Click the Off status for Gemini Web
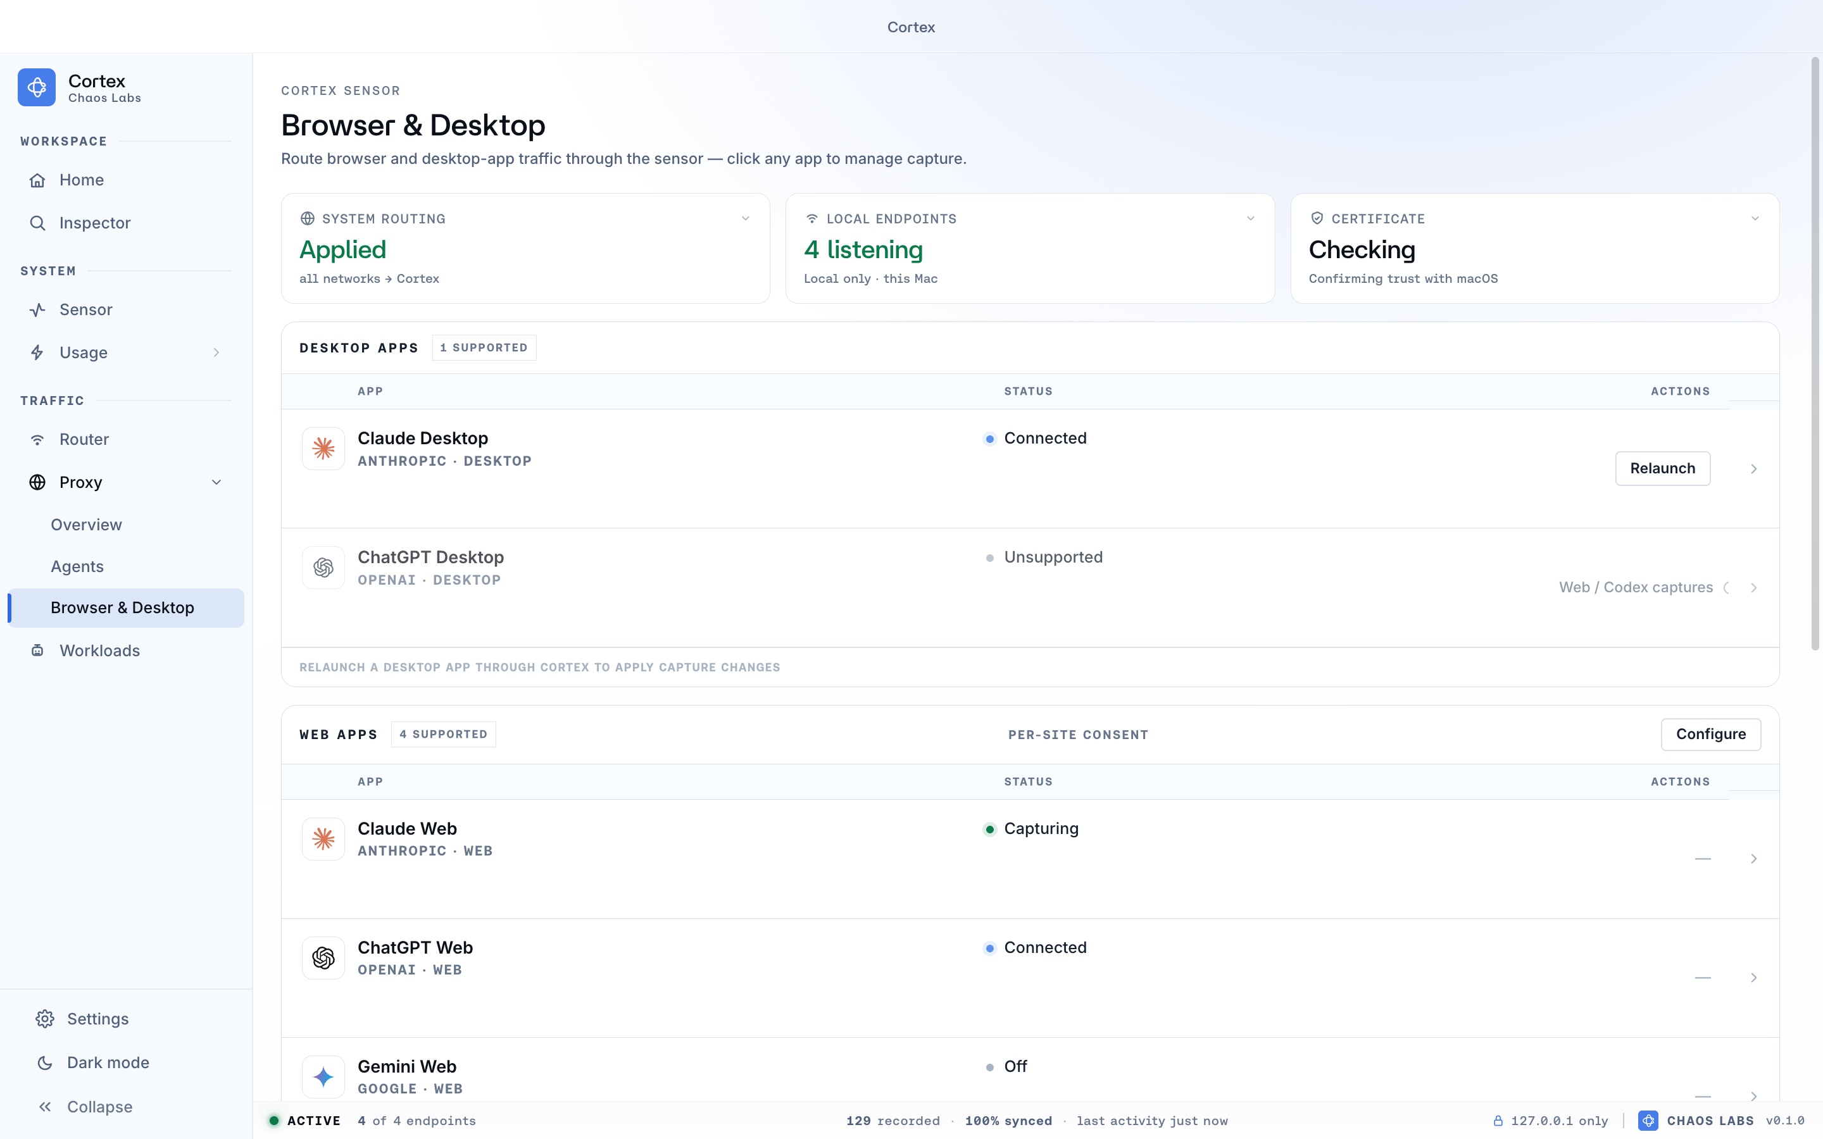Image resolution: width=1823 pixels, height=1139 pixels. point(1015,1067)
